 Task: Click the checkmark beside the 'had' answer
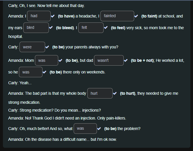pos(53,16)
